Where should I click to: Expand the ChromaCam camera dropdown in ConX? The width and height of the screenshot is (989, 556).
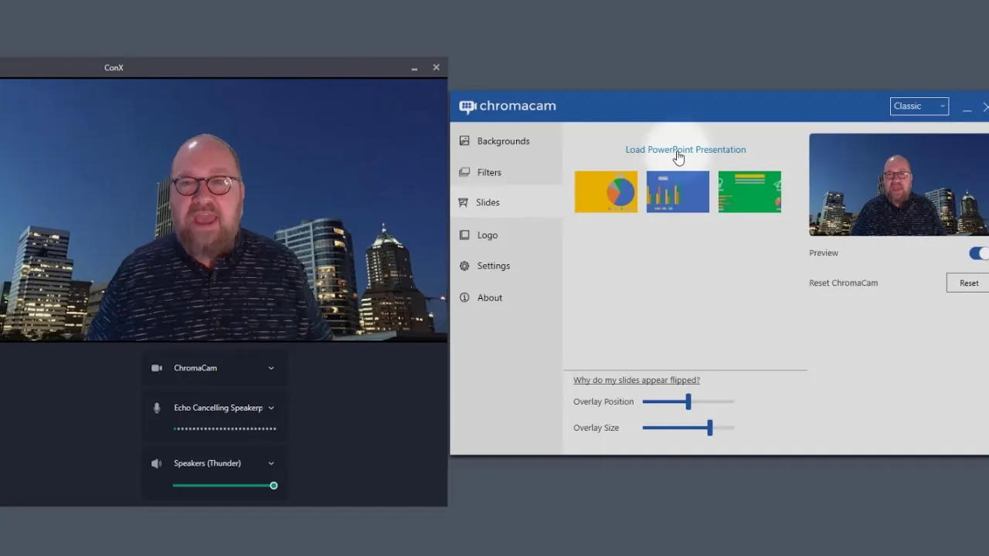[x=271, y=368]
